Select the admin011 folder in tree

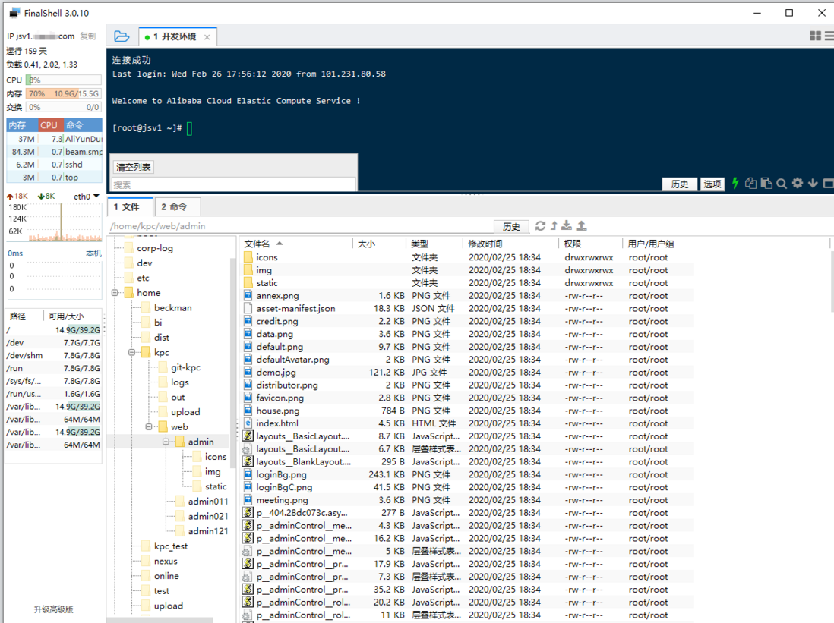click(x=201, y=502)
